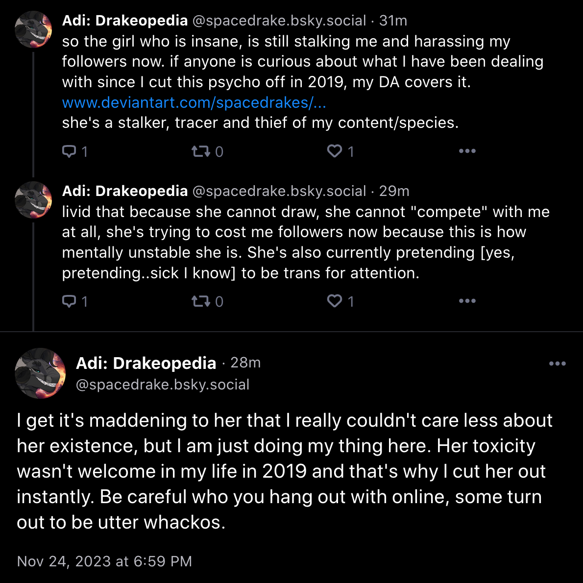Click Adi: Drakeopedia name on main post
Screen dimensions: 583x583
point(146,363)
